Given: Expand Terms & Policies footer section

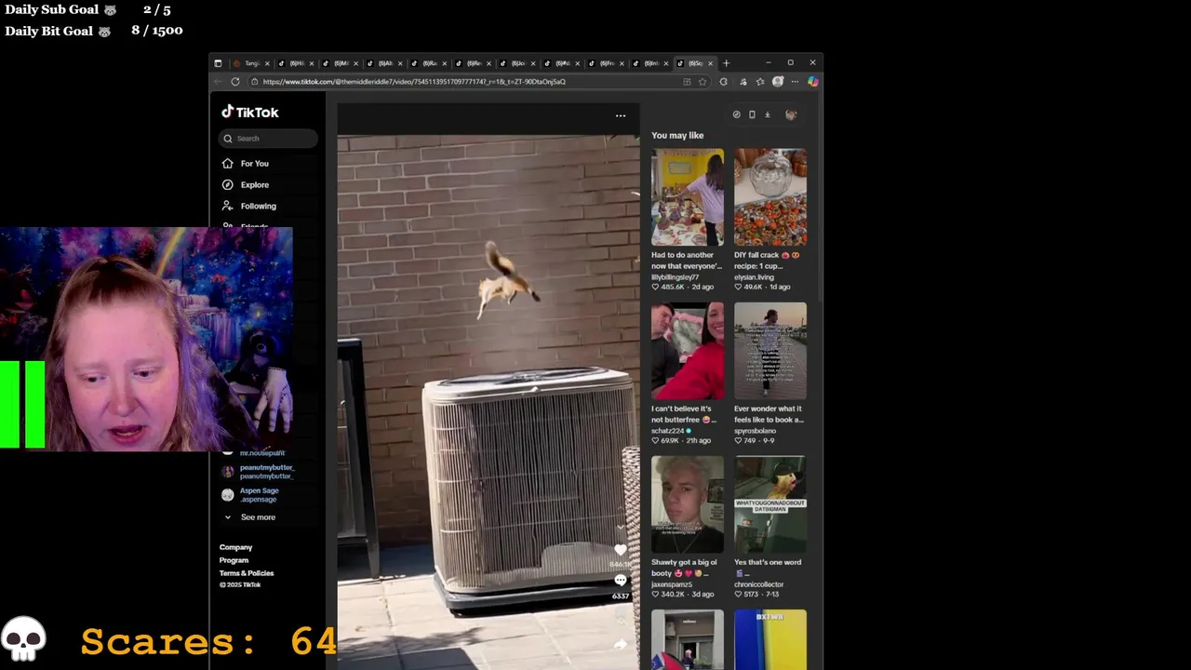Looking at the screenshot, I should click(x=247, y=573).
